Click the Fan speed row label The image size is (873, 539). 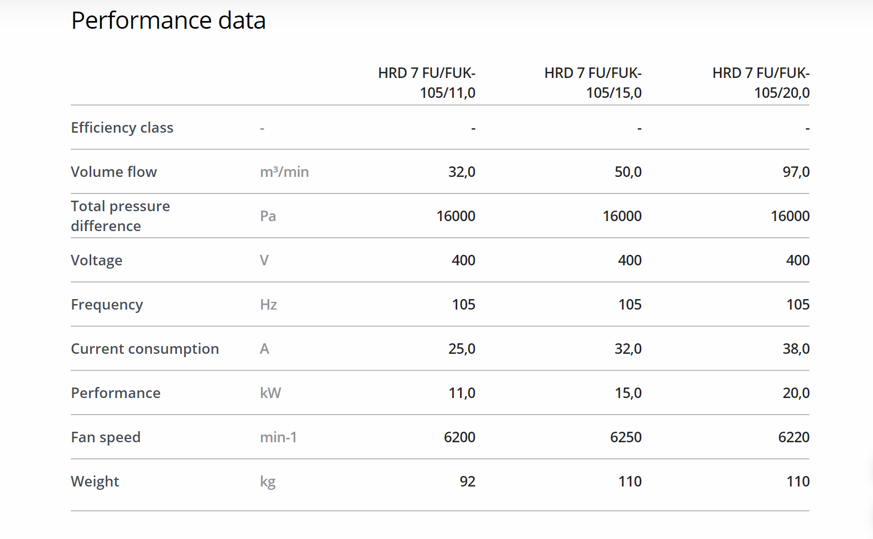[106, 437]
